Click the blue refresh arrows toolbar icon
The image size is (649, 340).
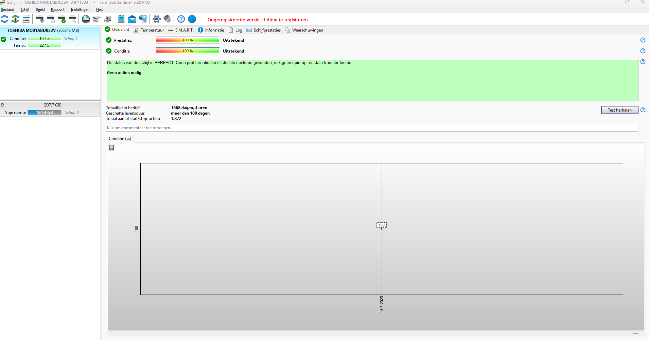pyautogui.click(x=4, y=19)
